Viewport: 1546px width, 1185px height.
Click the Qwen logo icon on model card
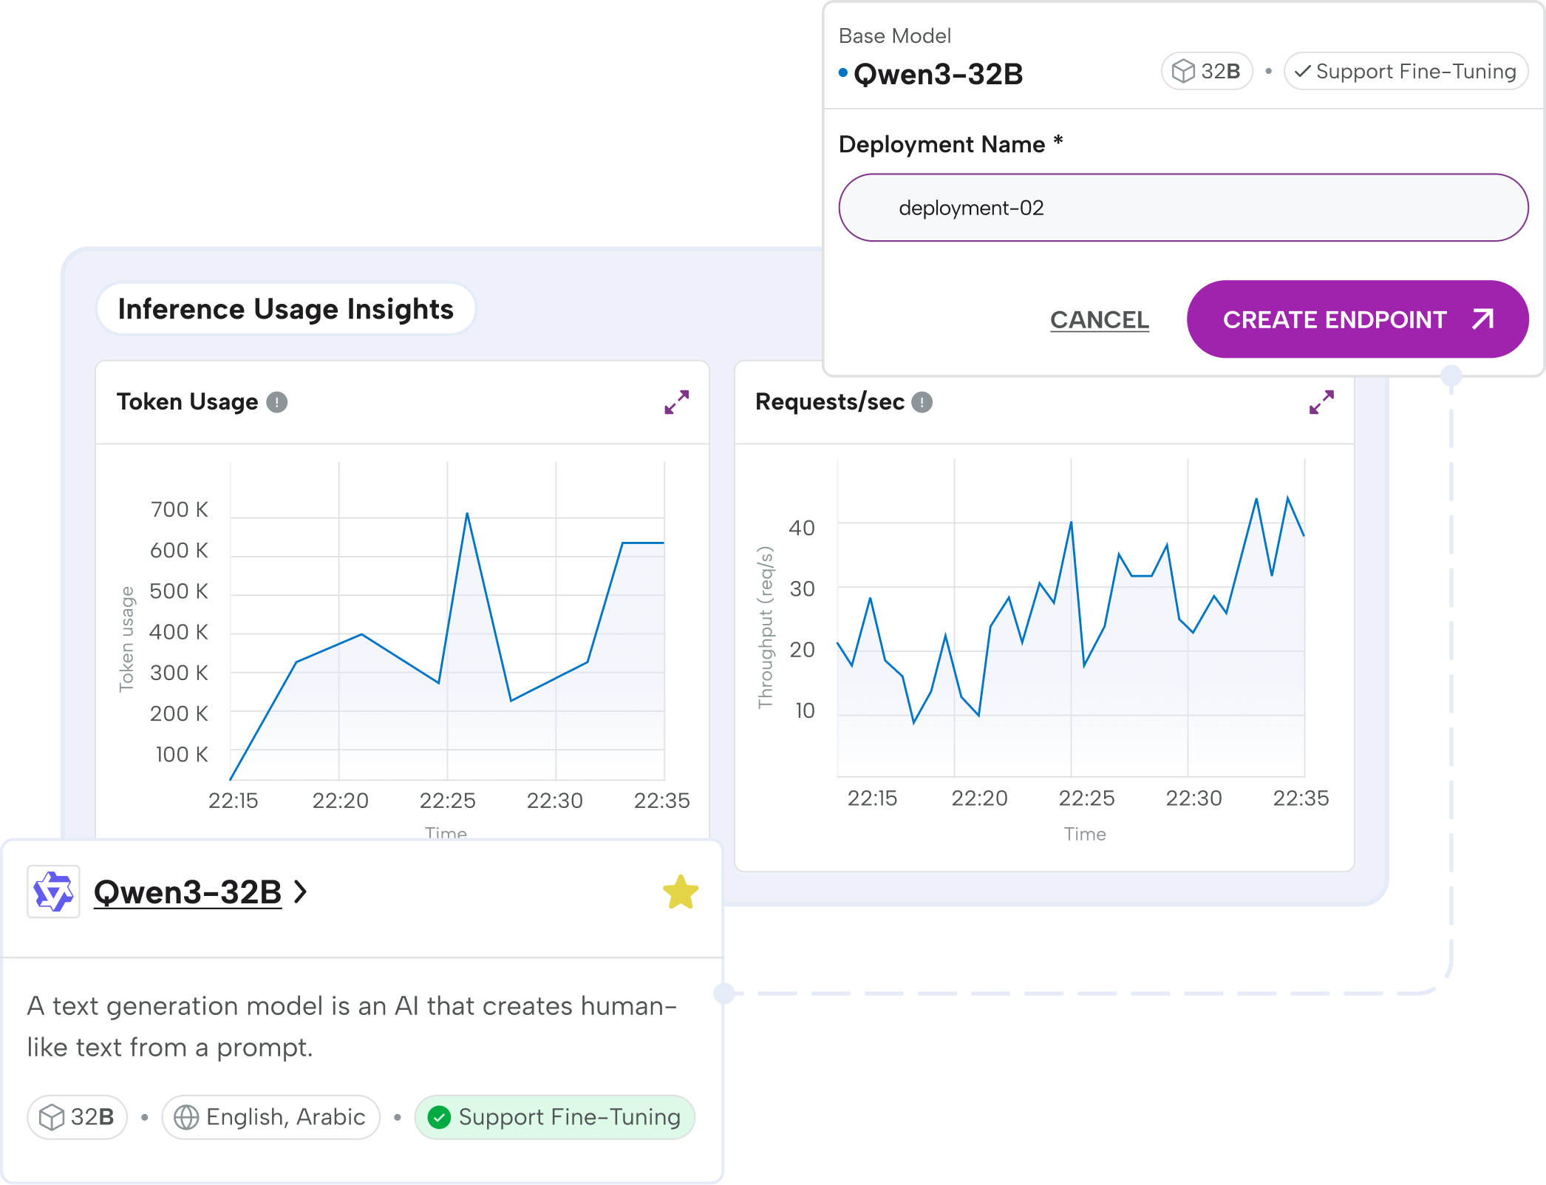[53, 892]
